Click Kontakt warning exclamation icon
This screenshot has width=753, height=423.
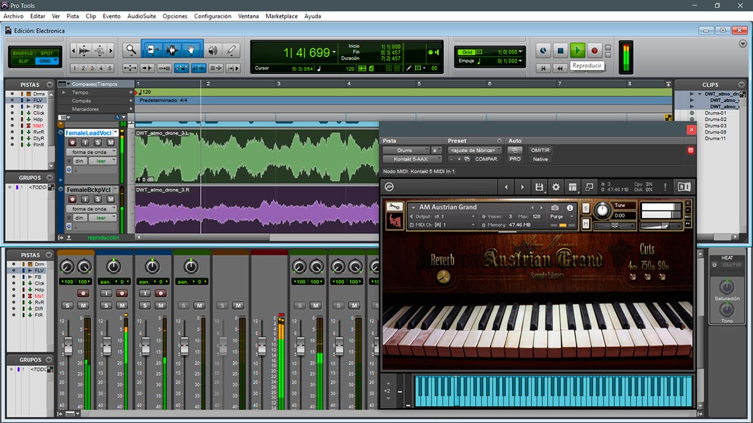[x=666, y=187]
